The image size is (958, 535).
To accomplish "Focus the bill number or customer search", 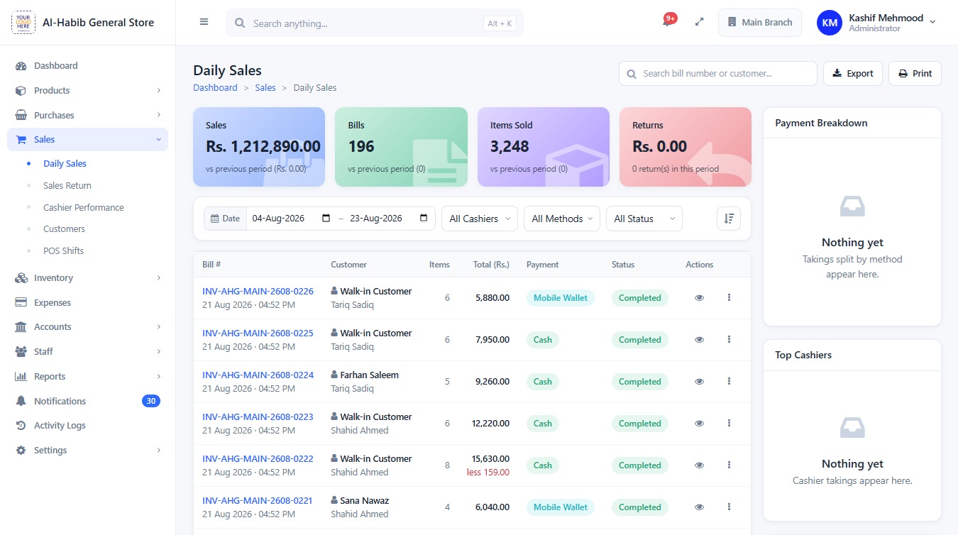I will (x=718, y=74).
